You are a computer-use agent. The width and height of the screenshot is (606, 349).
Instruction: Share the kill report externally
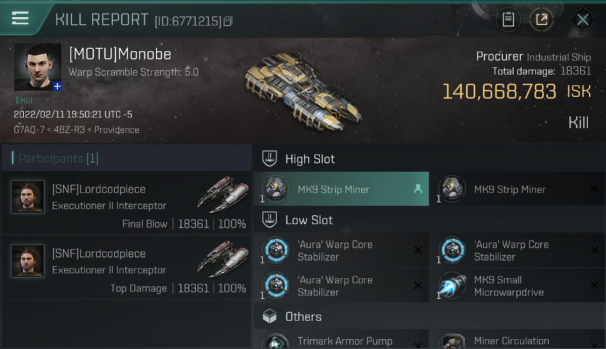[542, 20]
